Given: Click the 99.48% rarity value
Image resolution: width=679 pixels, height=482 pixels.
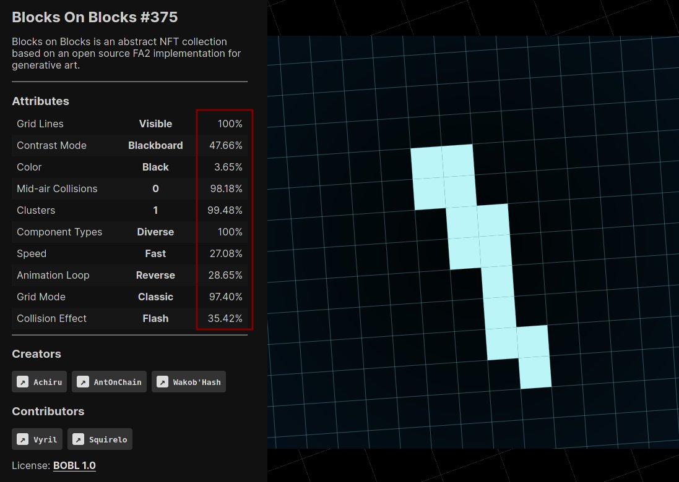Looking at the screenshot, I should click(x=225, y=210).
